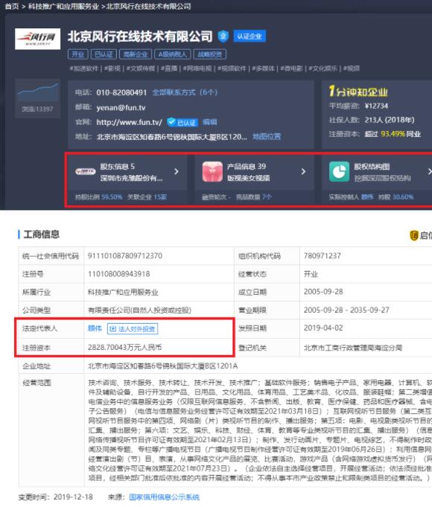Expand the 股权结构图 card arrow

coord(430,172)
